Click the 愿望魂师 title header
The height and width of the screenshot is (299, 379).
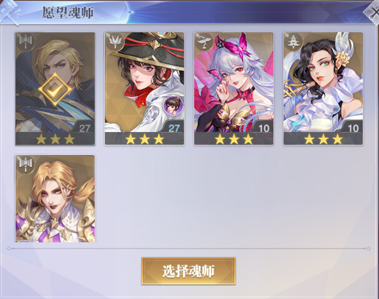(x=68, y=12)
